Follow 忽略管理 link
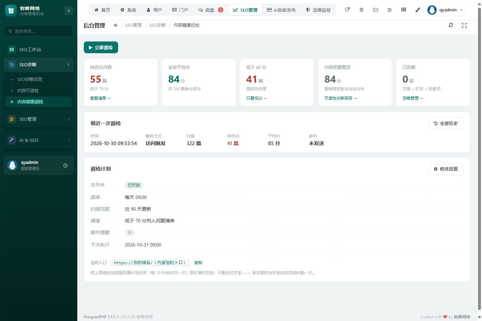 point(413,98)
